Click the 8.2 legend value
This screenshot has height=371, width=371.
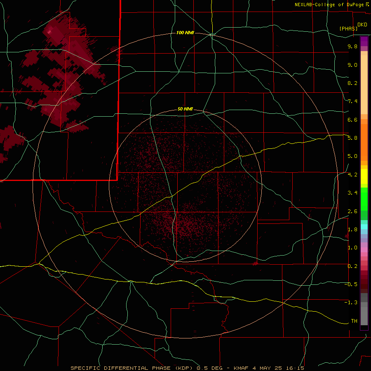(x=352, y=83)
